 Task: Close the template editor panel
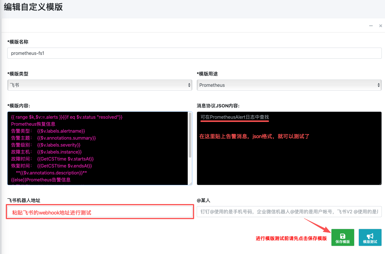pos(380,26)
